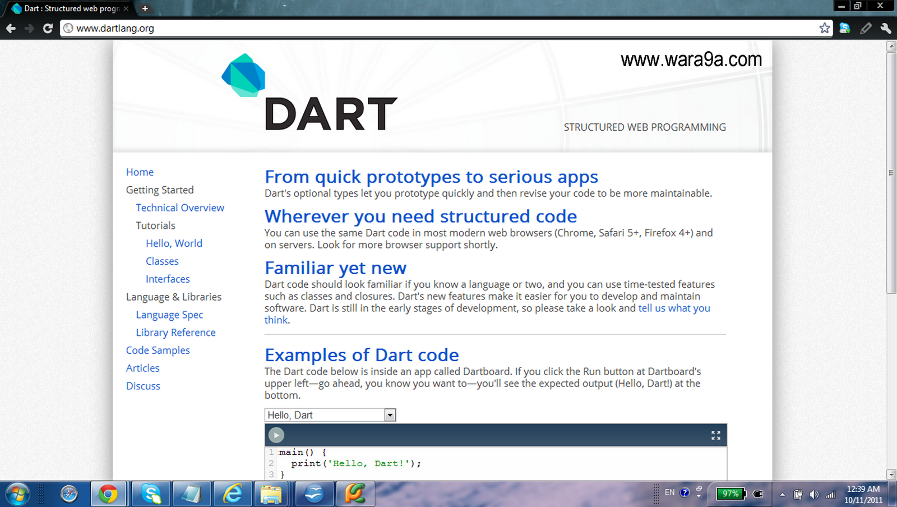Select Language & Libraries in sidebar
This screenshot has width=897, height=507.
tap(174, 297)
